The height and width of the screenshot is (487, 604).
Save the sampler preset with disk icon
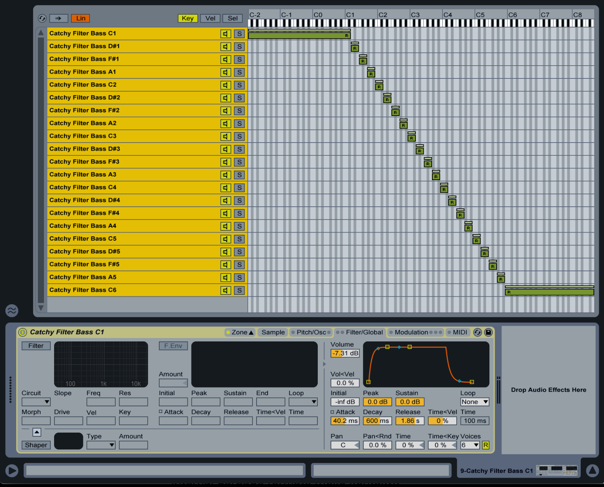click(488, 332)
